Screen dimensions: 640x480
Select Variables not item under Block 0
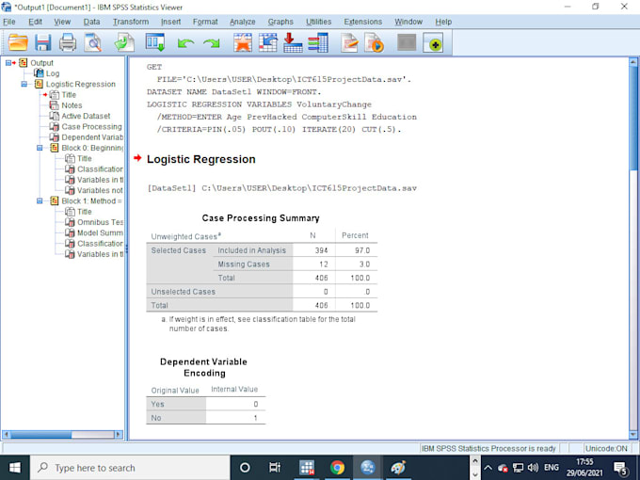(x=100, y=190)
